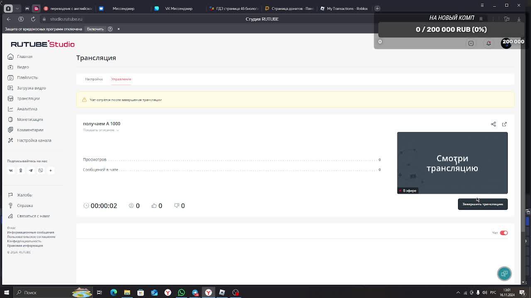The width and height of the screenshot is (531, 298).
Task: Switch to the VK Мессенджер browser tab
Action: click(x=178, y=8)
